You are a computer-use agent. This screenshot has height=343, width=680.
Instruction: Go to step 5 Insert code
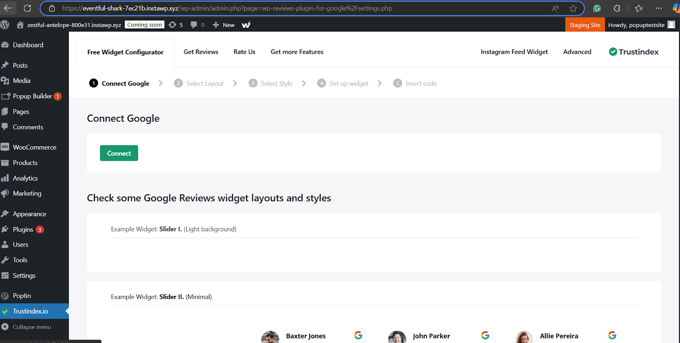415,83
